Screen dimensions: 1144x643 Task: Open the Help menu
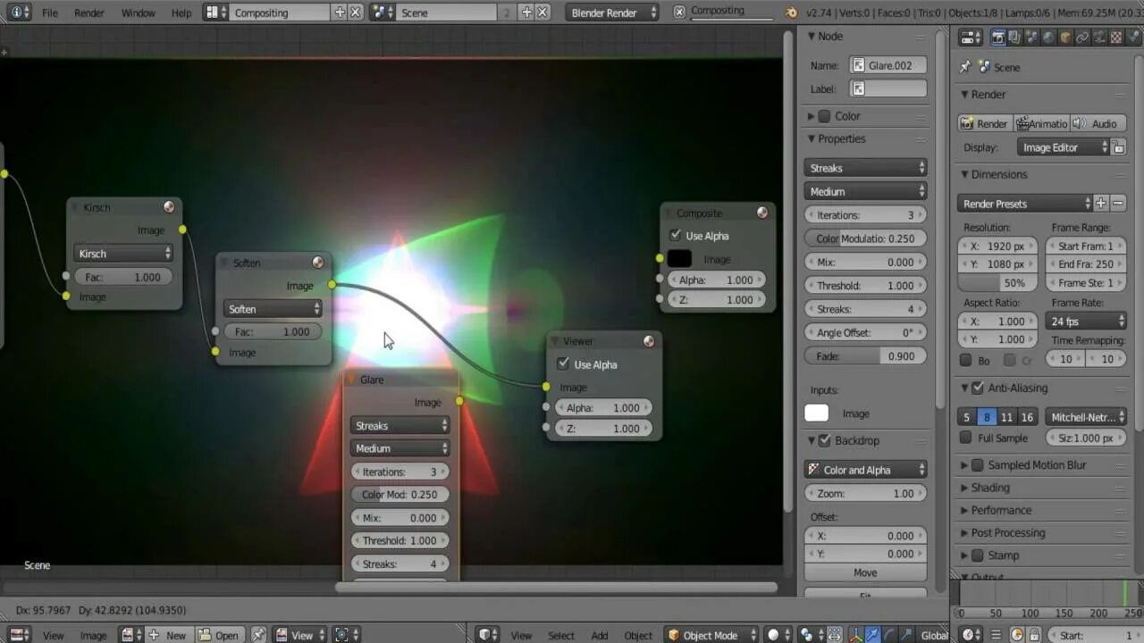coord(181,13)
